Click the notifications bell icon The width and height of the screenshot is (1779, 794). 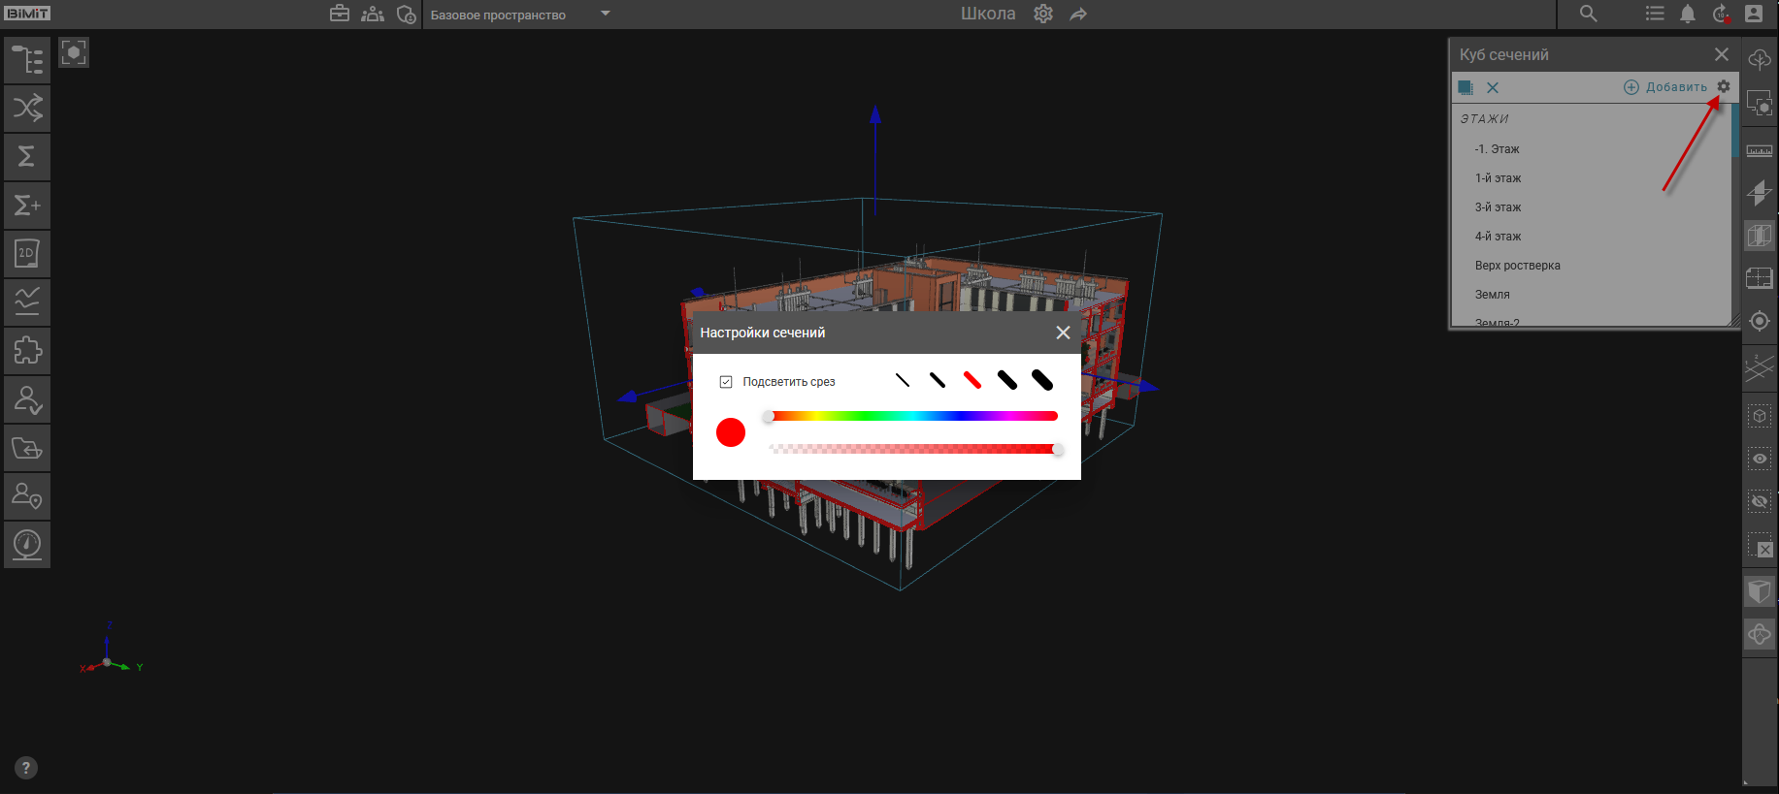(1688, 14)
